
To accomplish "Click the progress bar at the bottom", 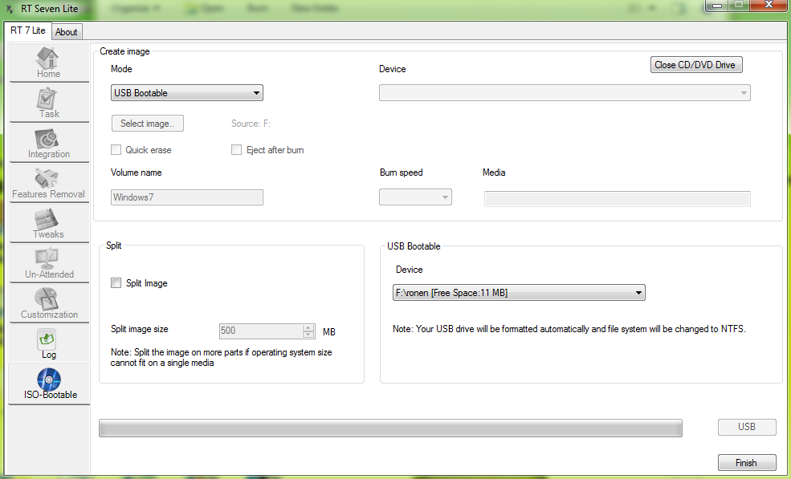I will pyautogui.click(x=390, y=428).
